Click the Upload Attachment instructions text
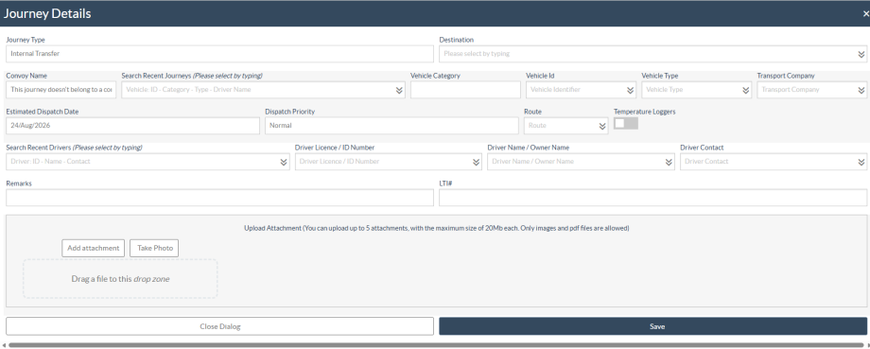Screen dimensions: 870x349 pos(437,228)
